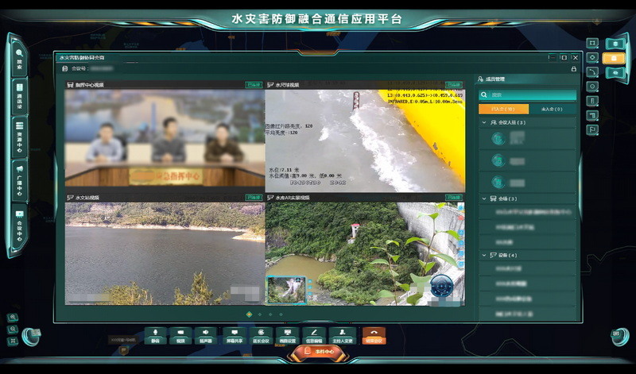Open the info edit (信息编辑) tool

coord(315,334)
